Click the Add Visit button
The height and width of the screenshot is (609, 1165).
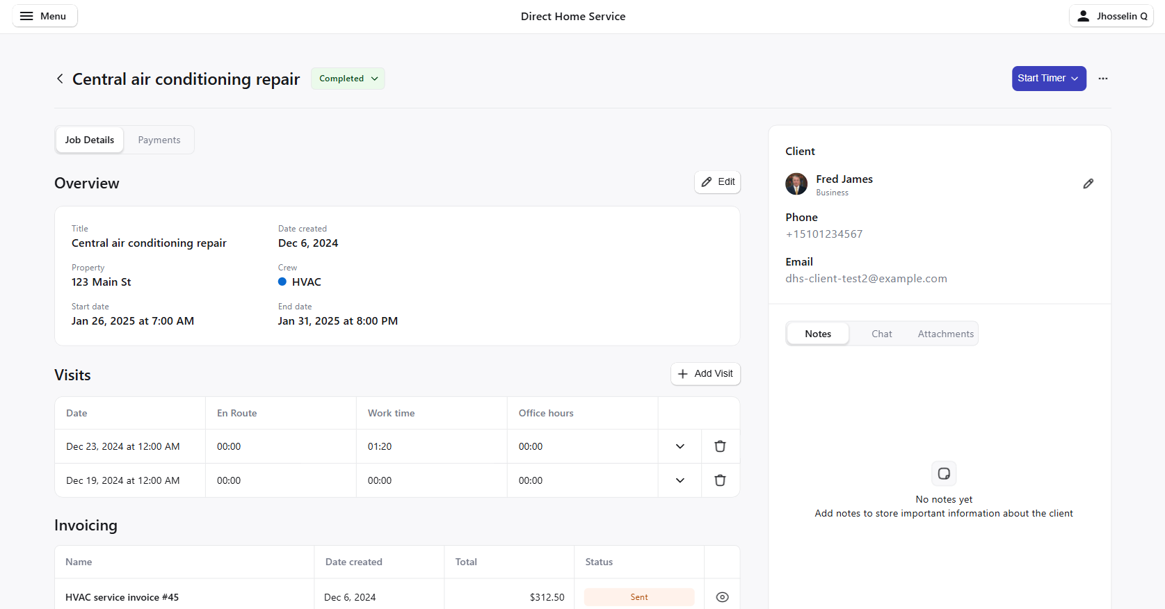705,374
